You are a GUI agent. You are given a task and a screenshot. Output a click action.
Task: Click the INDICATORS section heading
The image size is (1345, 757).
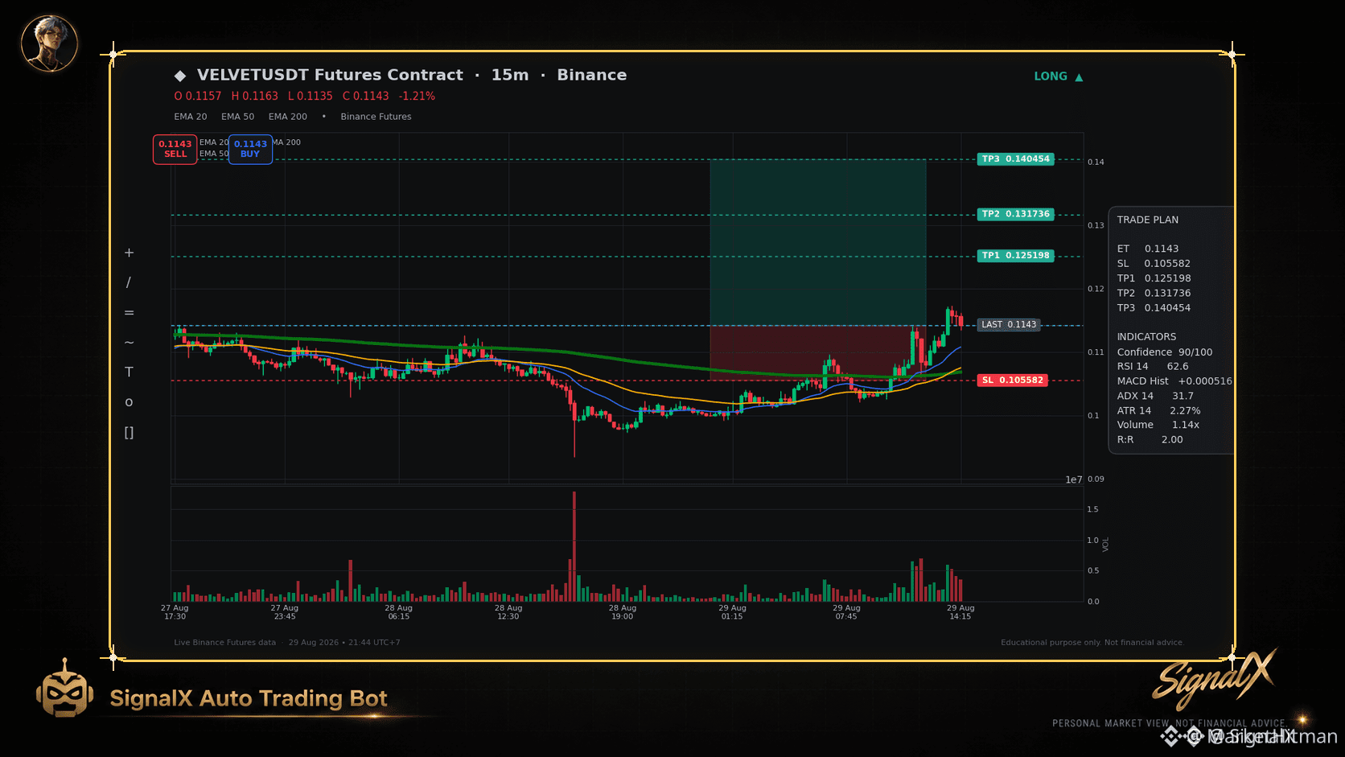click(x=1146, y=337)
